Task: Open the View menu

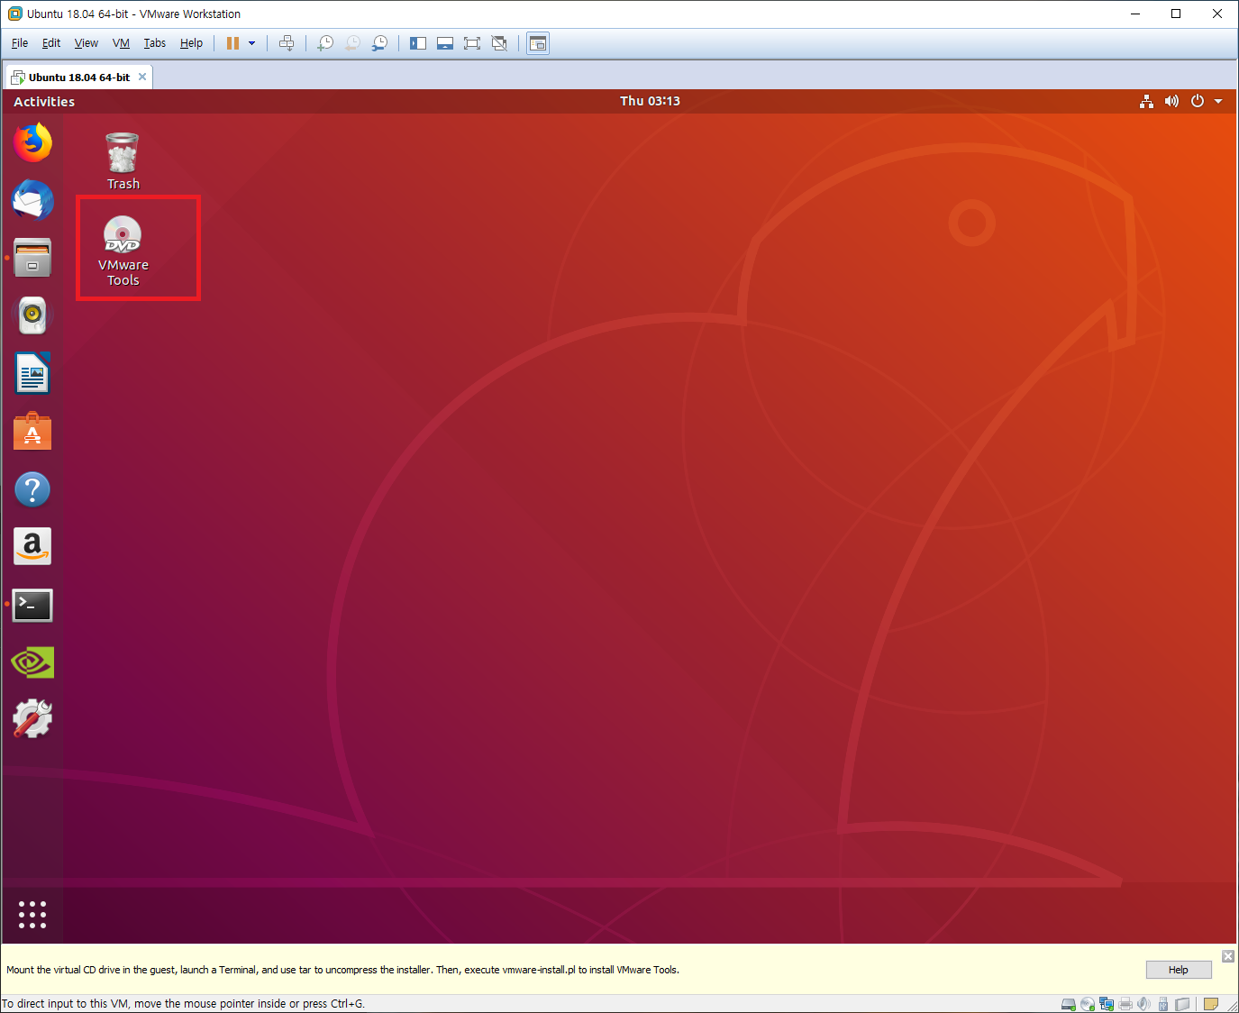Action: [x=87, y=43]
